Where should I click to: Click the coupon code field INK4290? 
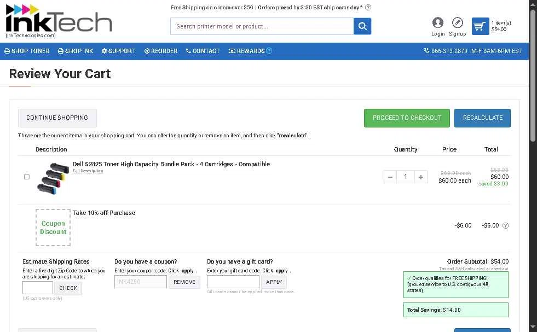[x=141, y=282]
